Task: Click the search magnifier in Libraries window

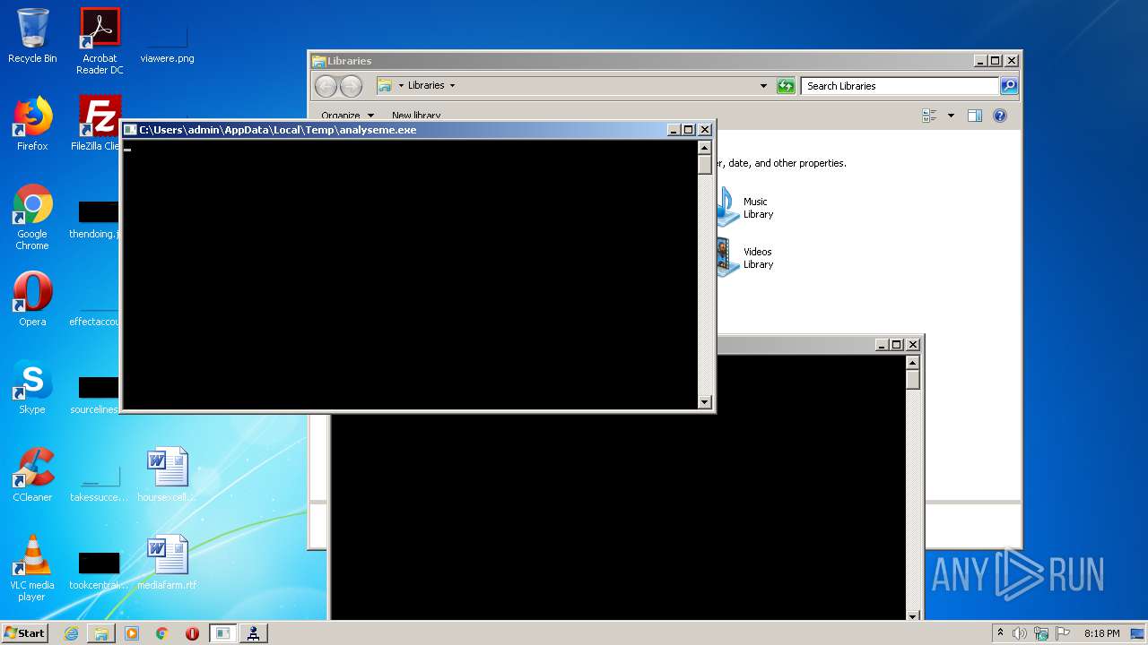Action: [1009, 86]
